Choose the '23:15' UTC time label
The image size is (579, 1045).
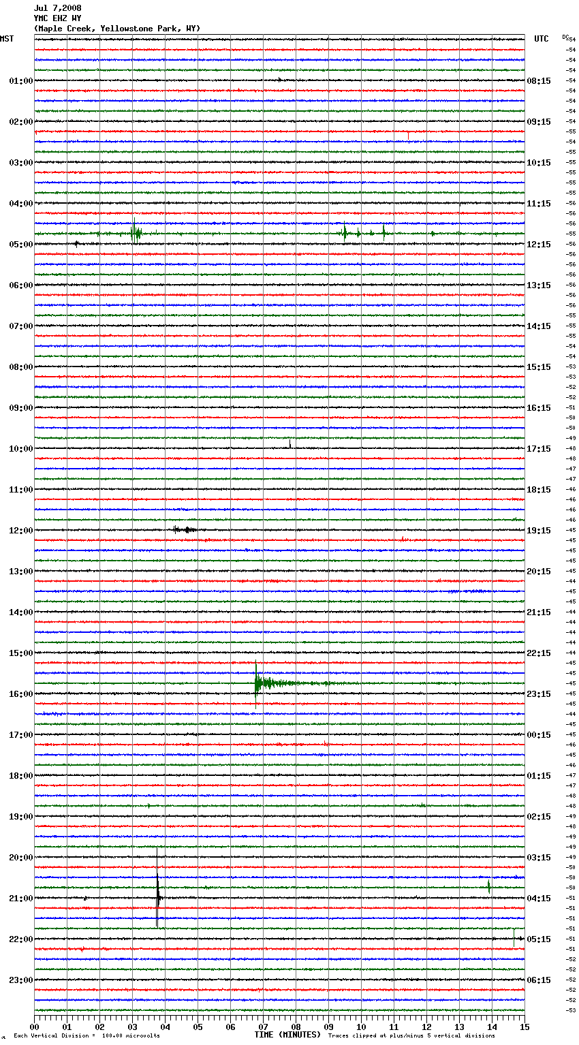point(539,694)
